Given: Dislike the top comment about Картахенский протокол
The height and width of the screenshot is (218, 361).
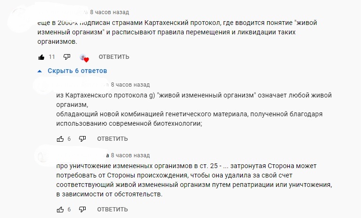Looking at the screenshot, I should click(67, 57).
